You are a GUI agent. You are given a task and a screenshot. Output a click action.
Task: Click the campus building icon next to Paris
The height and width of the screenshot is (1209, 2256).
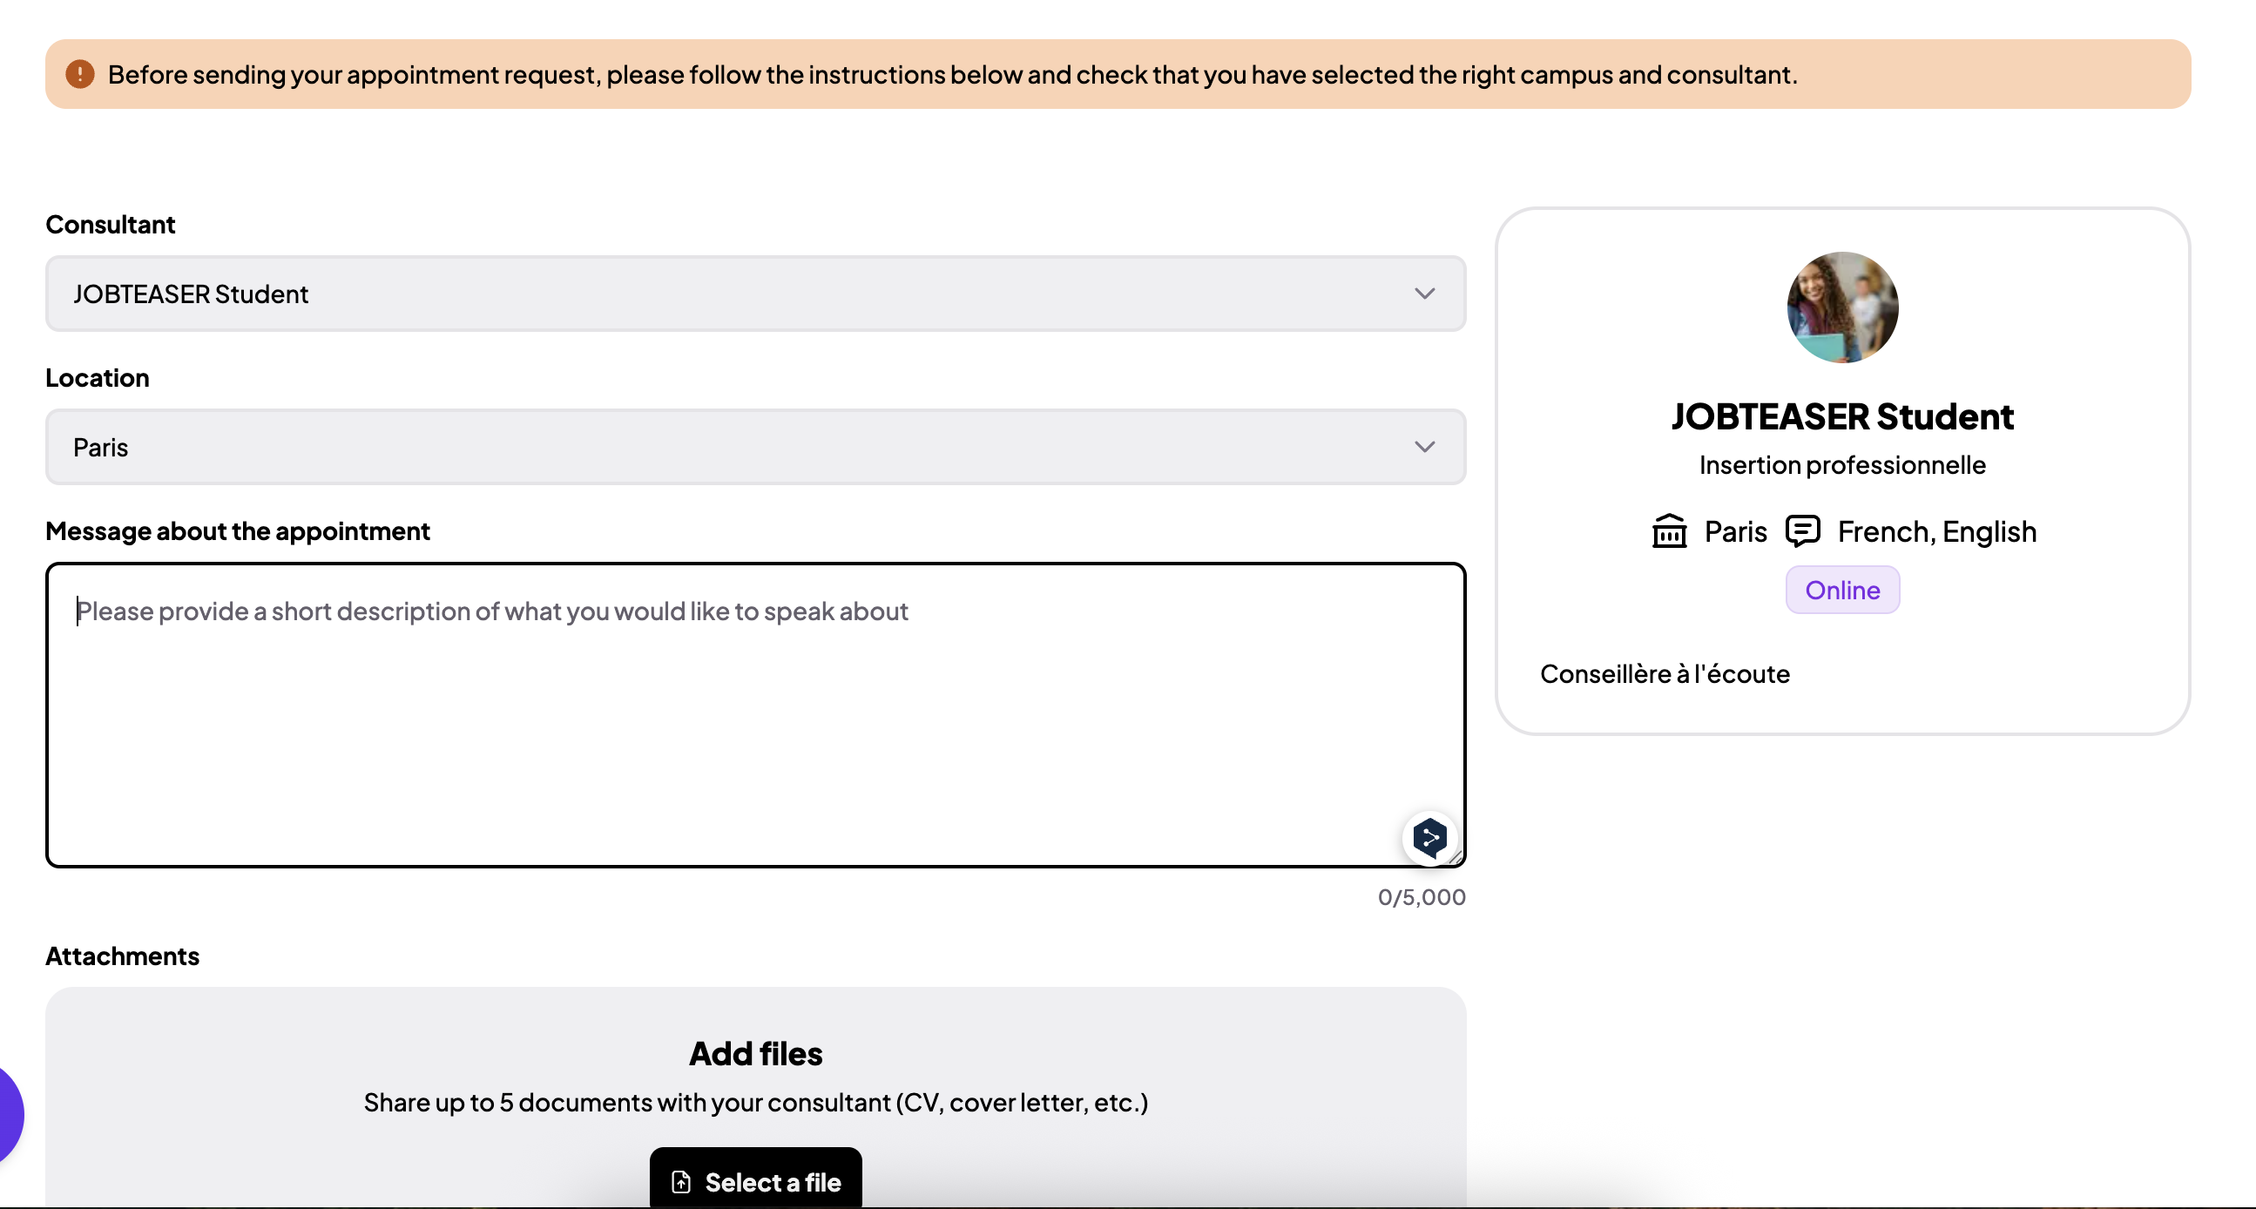pos(1669,532)
